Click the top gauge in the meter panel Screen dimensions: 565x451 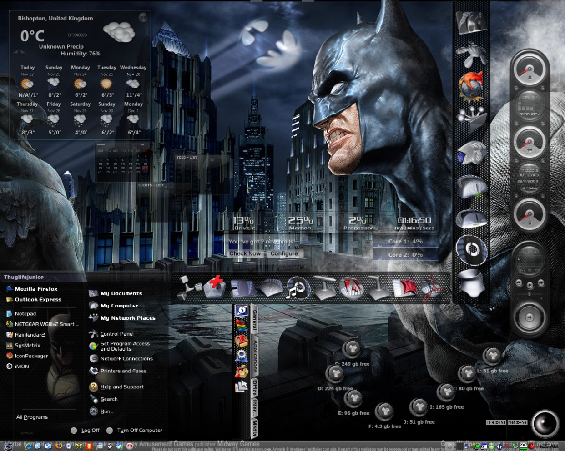pos(529,69)
